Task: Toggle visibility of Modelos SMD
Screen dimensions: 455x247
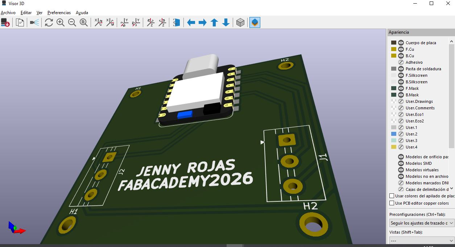Action: pos(401,163)
